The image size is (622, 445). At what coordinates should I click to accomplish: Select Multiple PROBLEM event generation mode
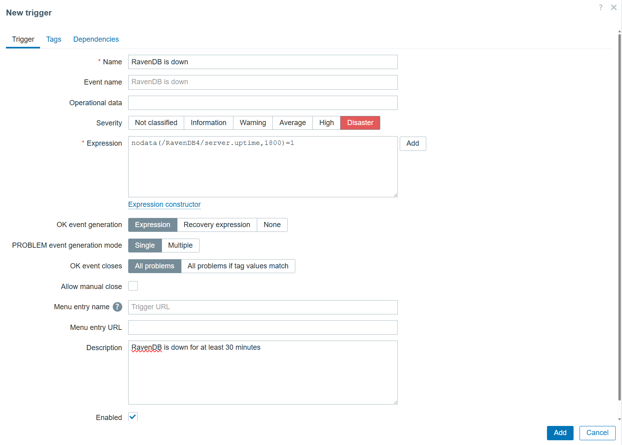(180, 245)
